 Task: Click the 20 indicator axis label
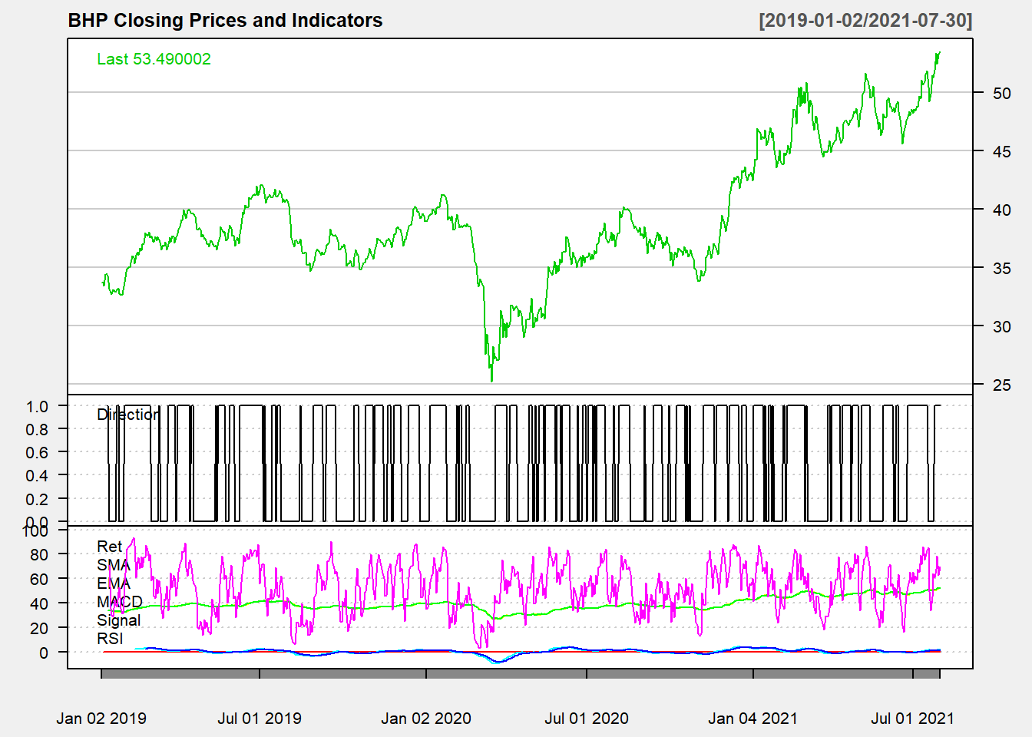click(x=39, y=628)
